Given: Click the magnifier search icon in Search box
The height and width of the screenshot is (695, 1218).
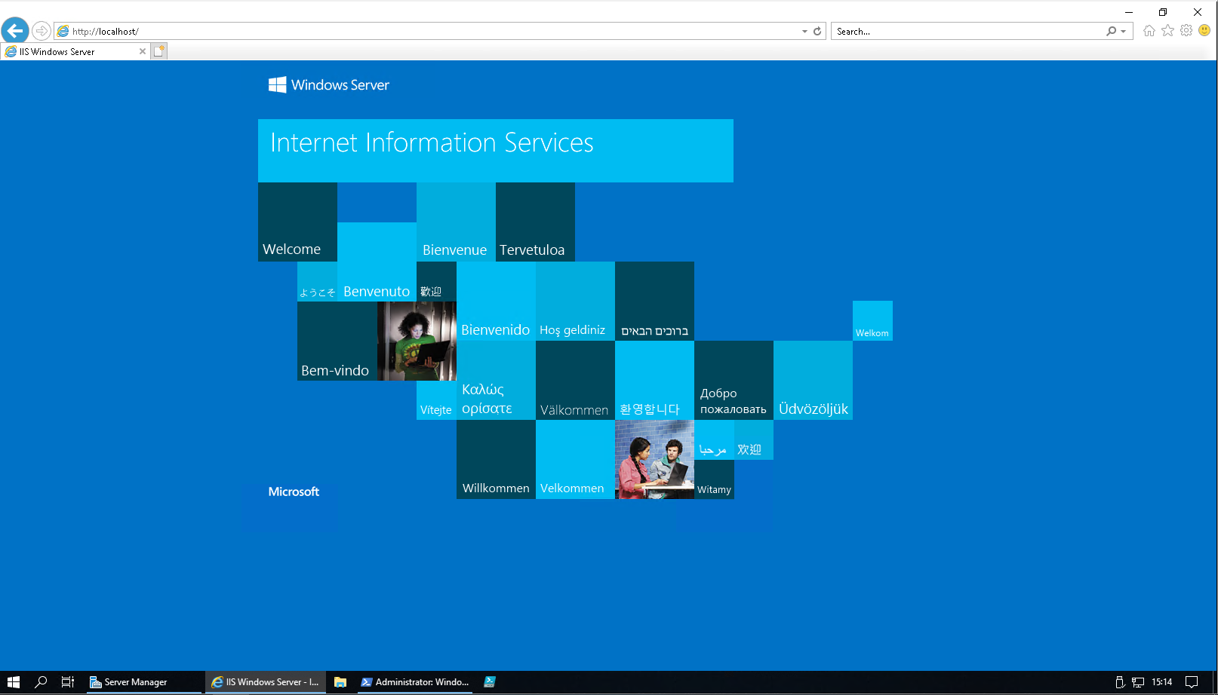Looking at the screenshot, I should pos(1111,31).
